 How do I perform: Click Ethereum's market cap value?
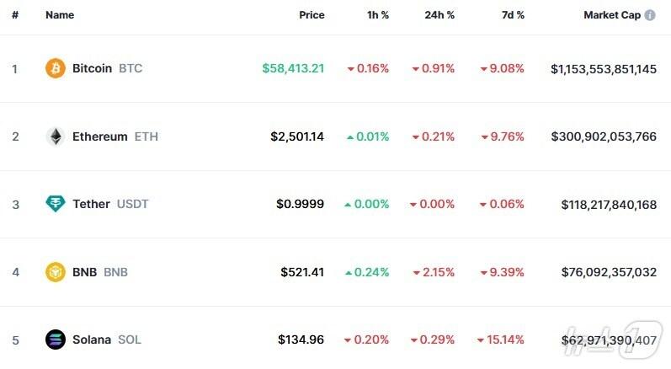click(x=604, y=136)
